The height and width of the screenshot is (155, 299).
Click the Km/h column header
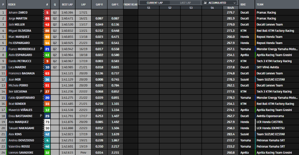(230, 8)
